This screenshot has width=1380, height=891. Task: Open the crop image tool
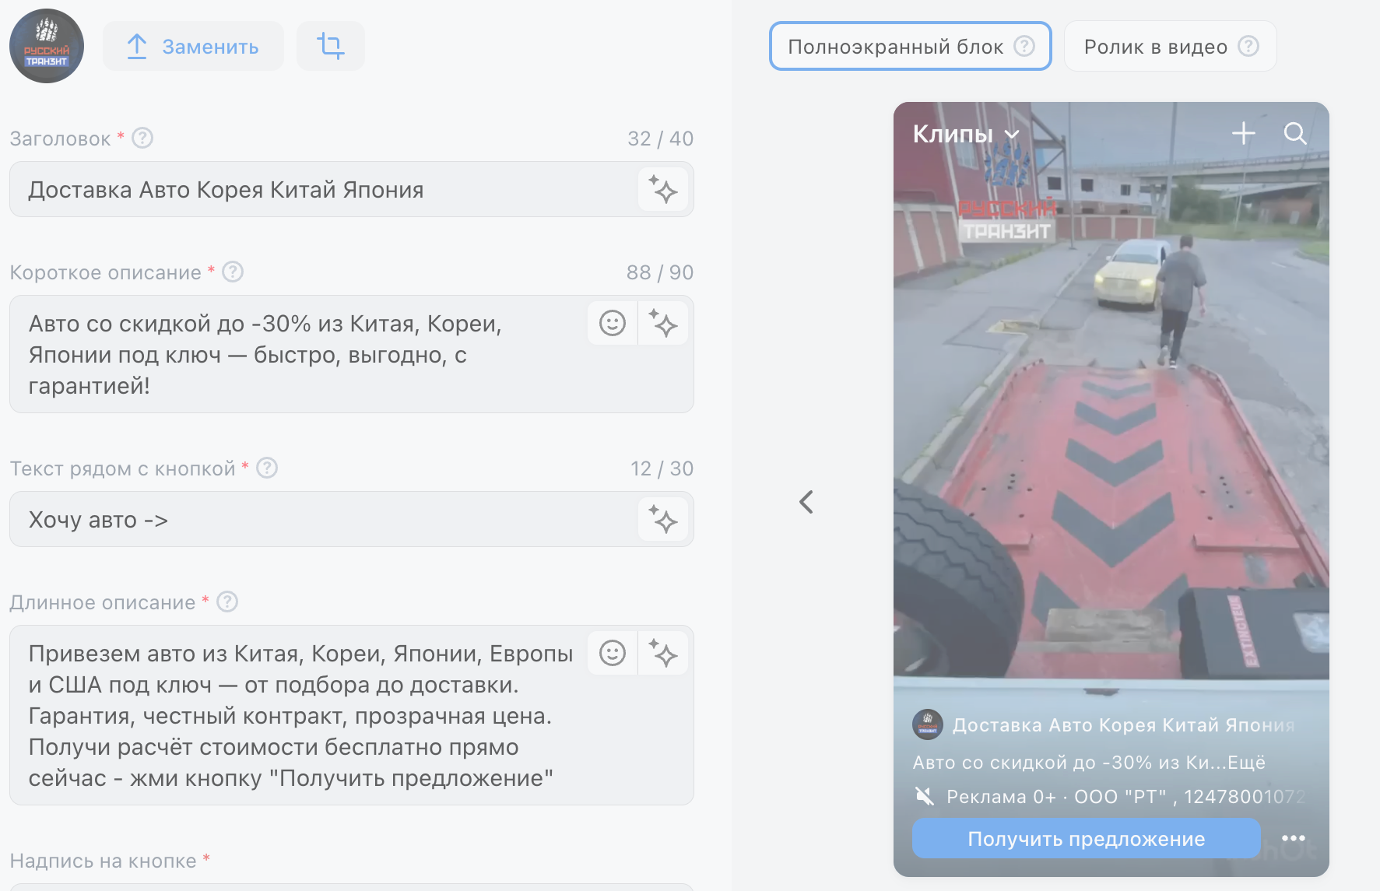click(x=331, y=46)
